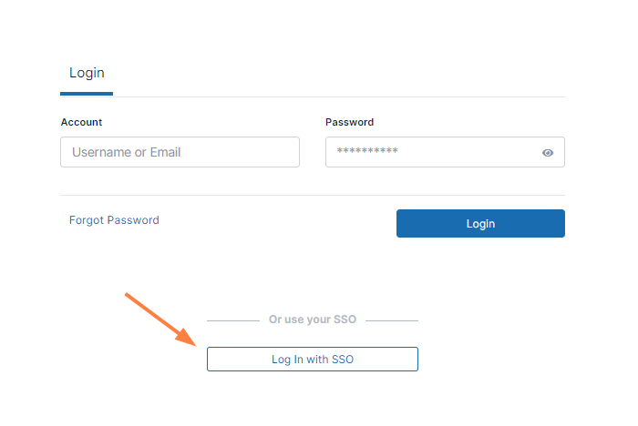Click the Login tab
This screenshot has height=426, width=638.
87,73
